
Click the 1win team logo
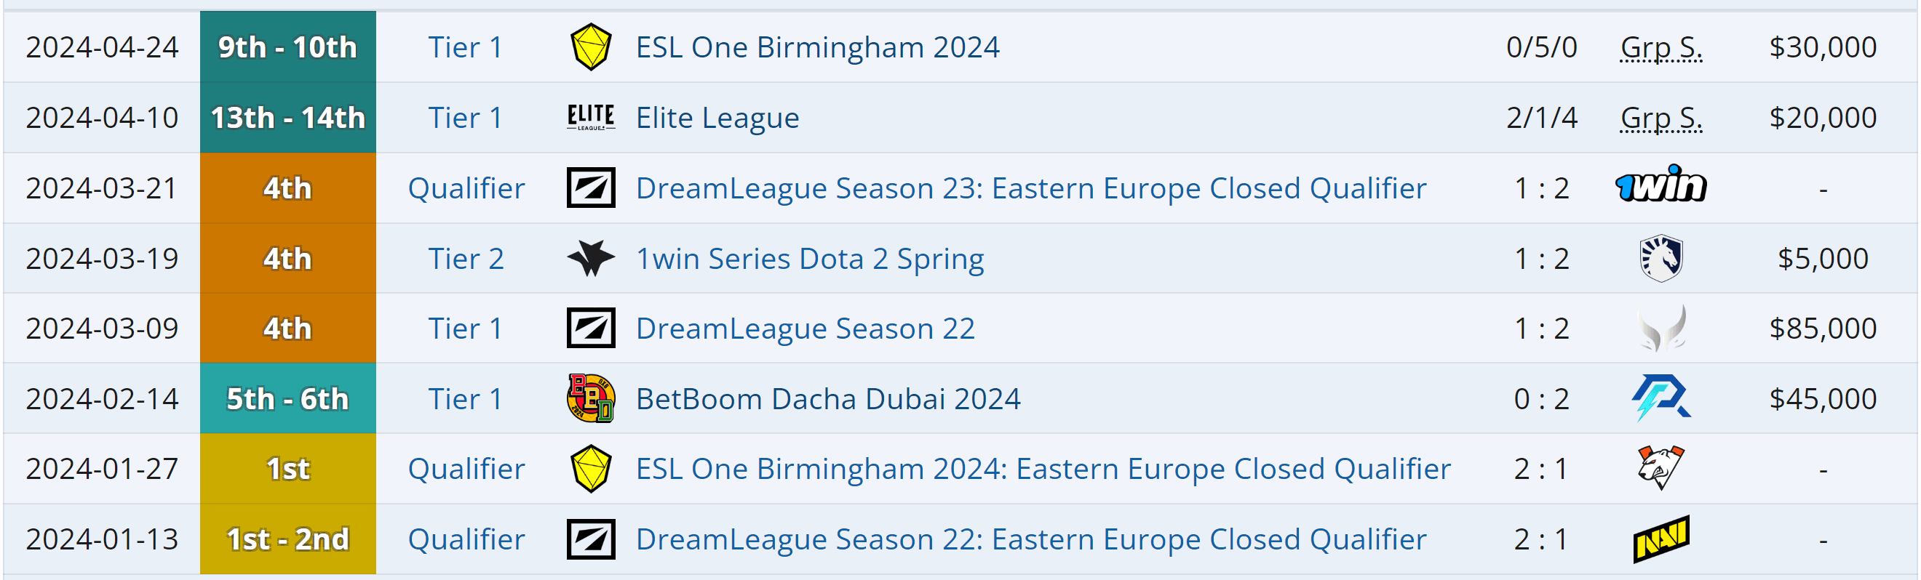[1661, 184]
